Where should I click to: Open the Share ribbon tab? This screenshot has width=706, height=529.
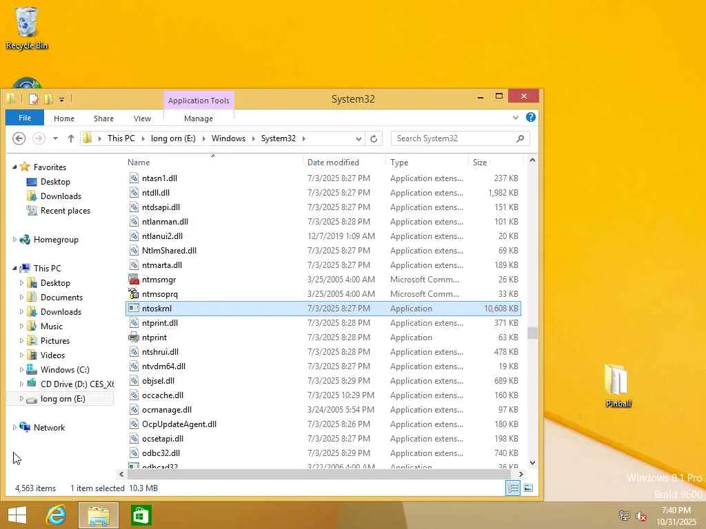103,118
